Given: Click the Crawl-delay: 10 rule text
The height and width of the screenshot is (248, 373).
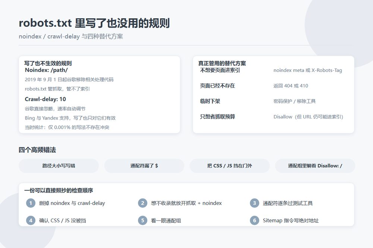Looking at the screenshot, I should (46, 99).
